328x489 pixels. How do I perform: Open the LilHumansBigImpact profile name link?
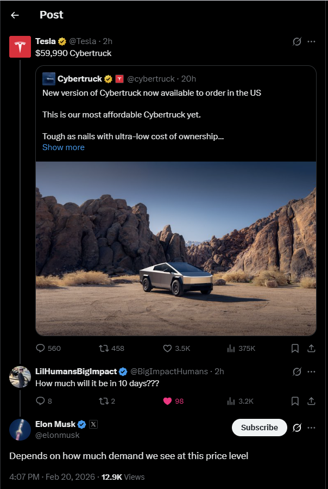(76, 372)
